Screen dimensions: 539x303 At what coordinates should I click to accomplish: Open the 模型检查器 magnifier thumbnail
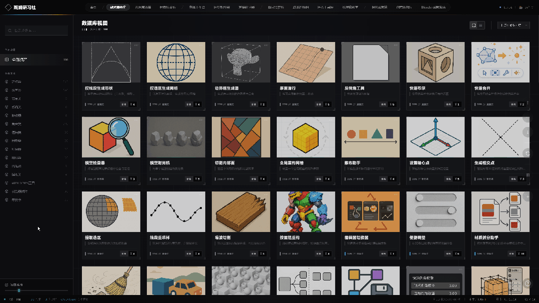[111, 137]
